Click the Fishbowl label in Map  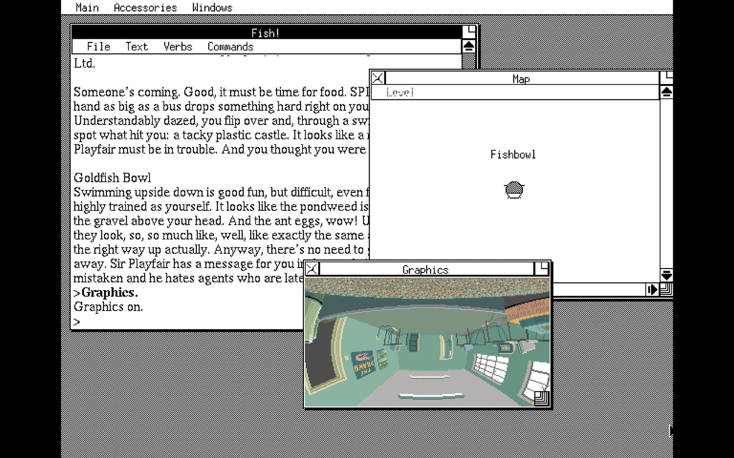click(x=513, y=155)
